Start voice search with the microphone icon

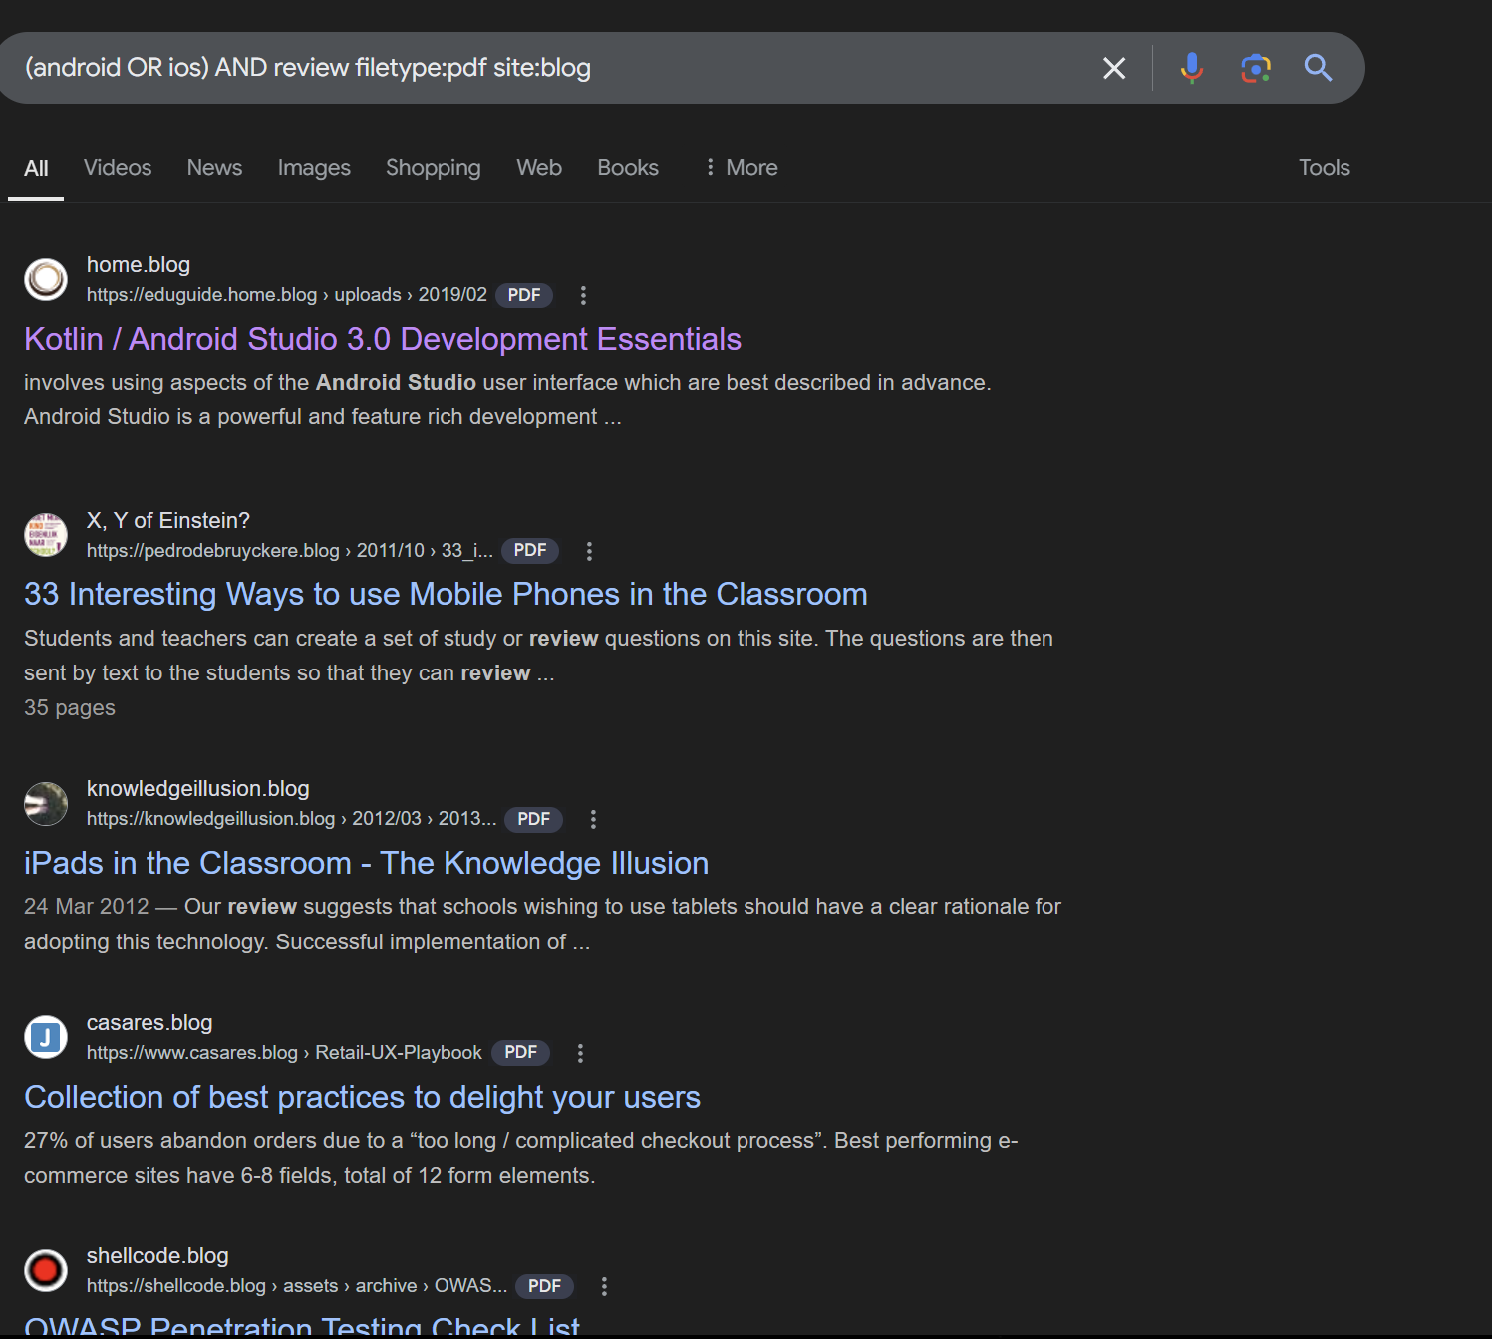coord(1191,68)
